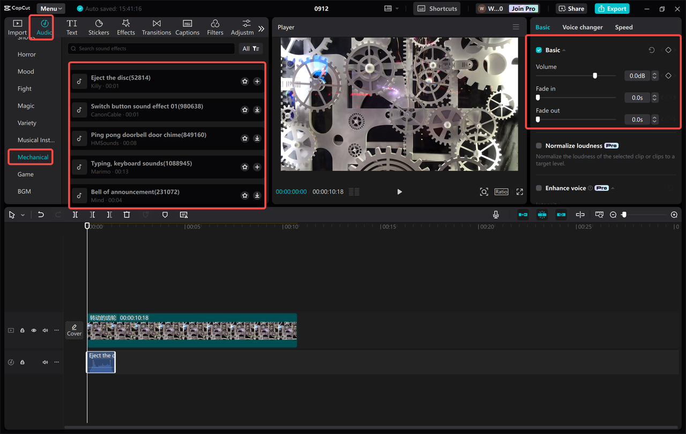Image resolution: width=686 pixels, height=434 pixels.
Task: Favorite the "Eject the disc" sound effect
Action: (x=245, y=81)
